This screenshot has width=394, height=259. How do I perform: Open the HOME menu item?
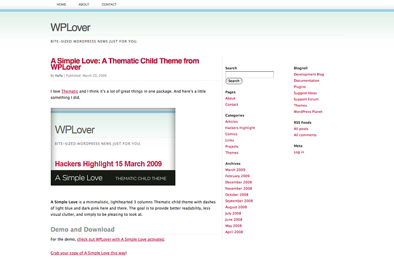point(61,4)
